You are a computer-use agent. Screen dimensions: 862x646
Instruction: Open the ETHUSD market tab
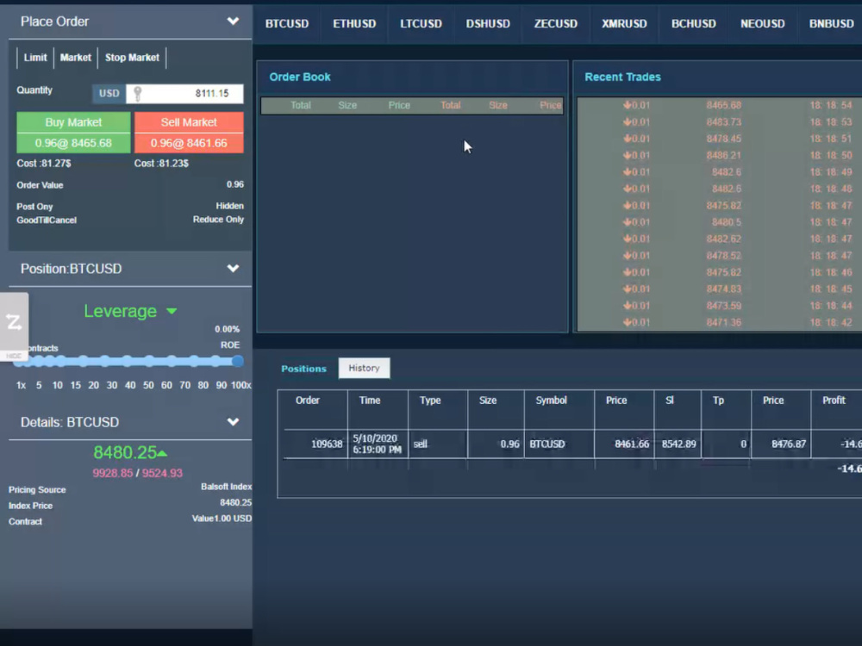pos(354,23)
